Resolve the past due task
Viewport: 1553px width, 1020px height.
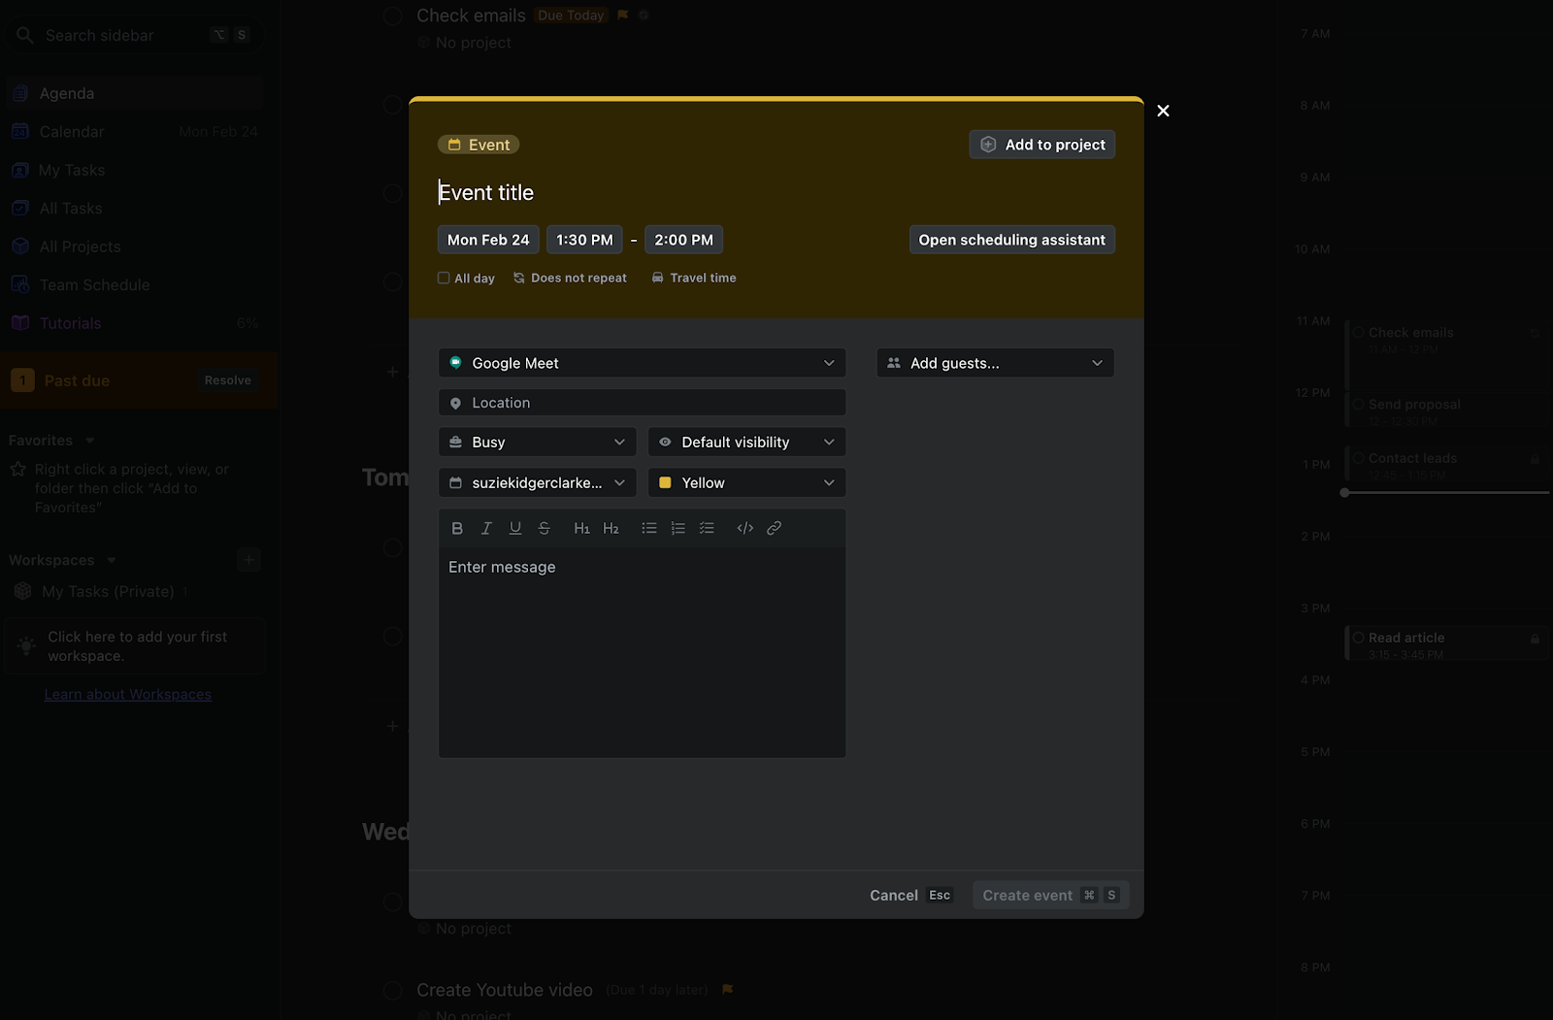pos(228,380)
